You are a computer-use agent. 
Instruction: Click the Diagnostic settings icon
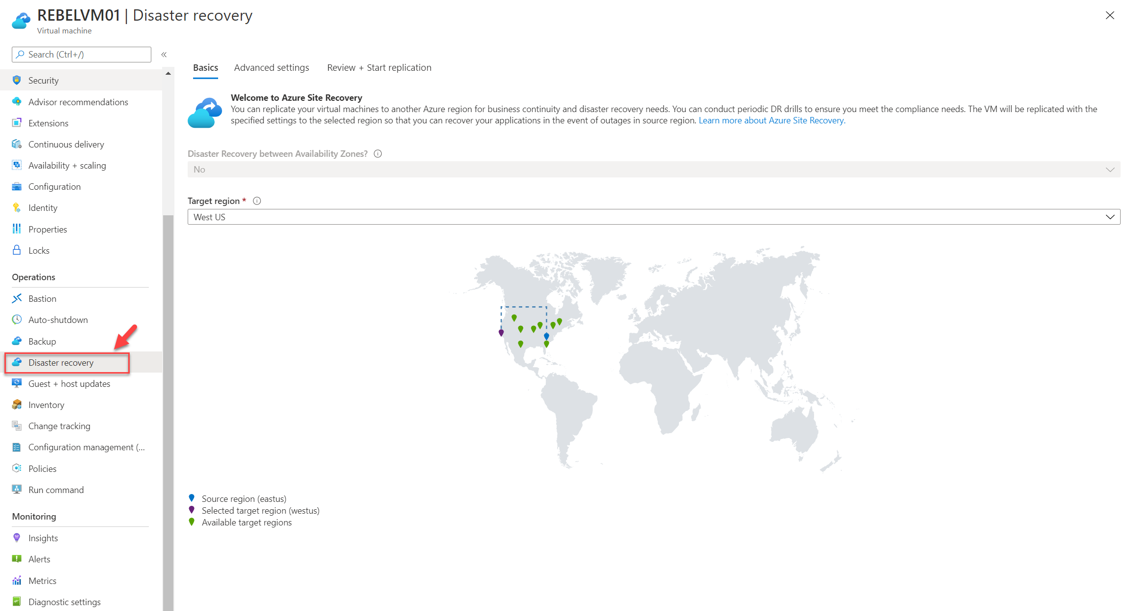pyautogui.click(x=17, y=602)
